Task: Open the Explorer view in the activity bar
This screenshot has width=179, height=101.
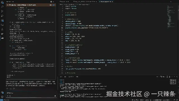Action: pyautogui.click(x=2, y=2)
